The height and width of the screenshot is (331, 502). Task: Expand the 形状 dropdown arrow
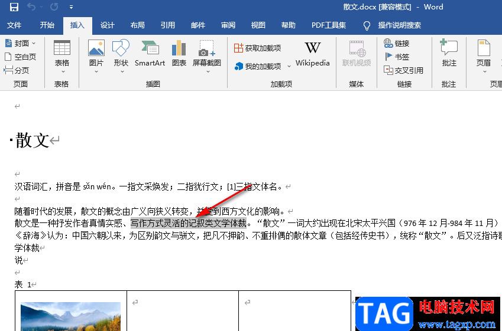(122, 71)
